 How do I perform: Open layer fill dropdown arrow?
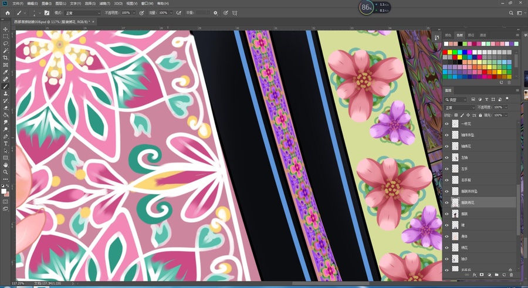[506, 115]
